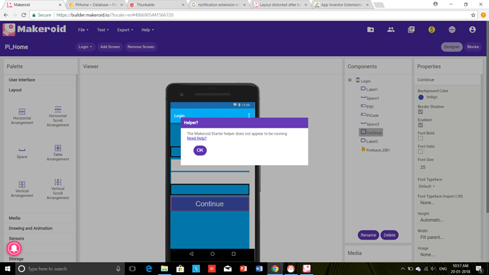Expand the Drawing and Animation palette category
489x275 pixels.
(x=40, y=228)
